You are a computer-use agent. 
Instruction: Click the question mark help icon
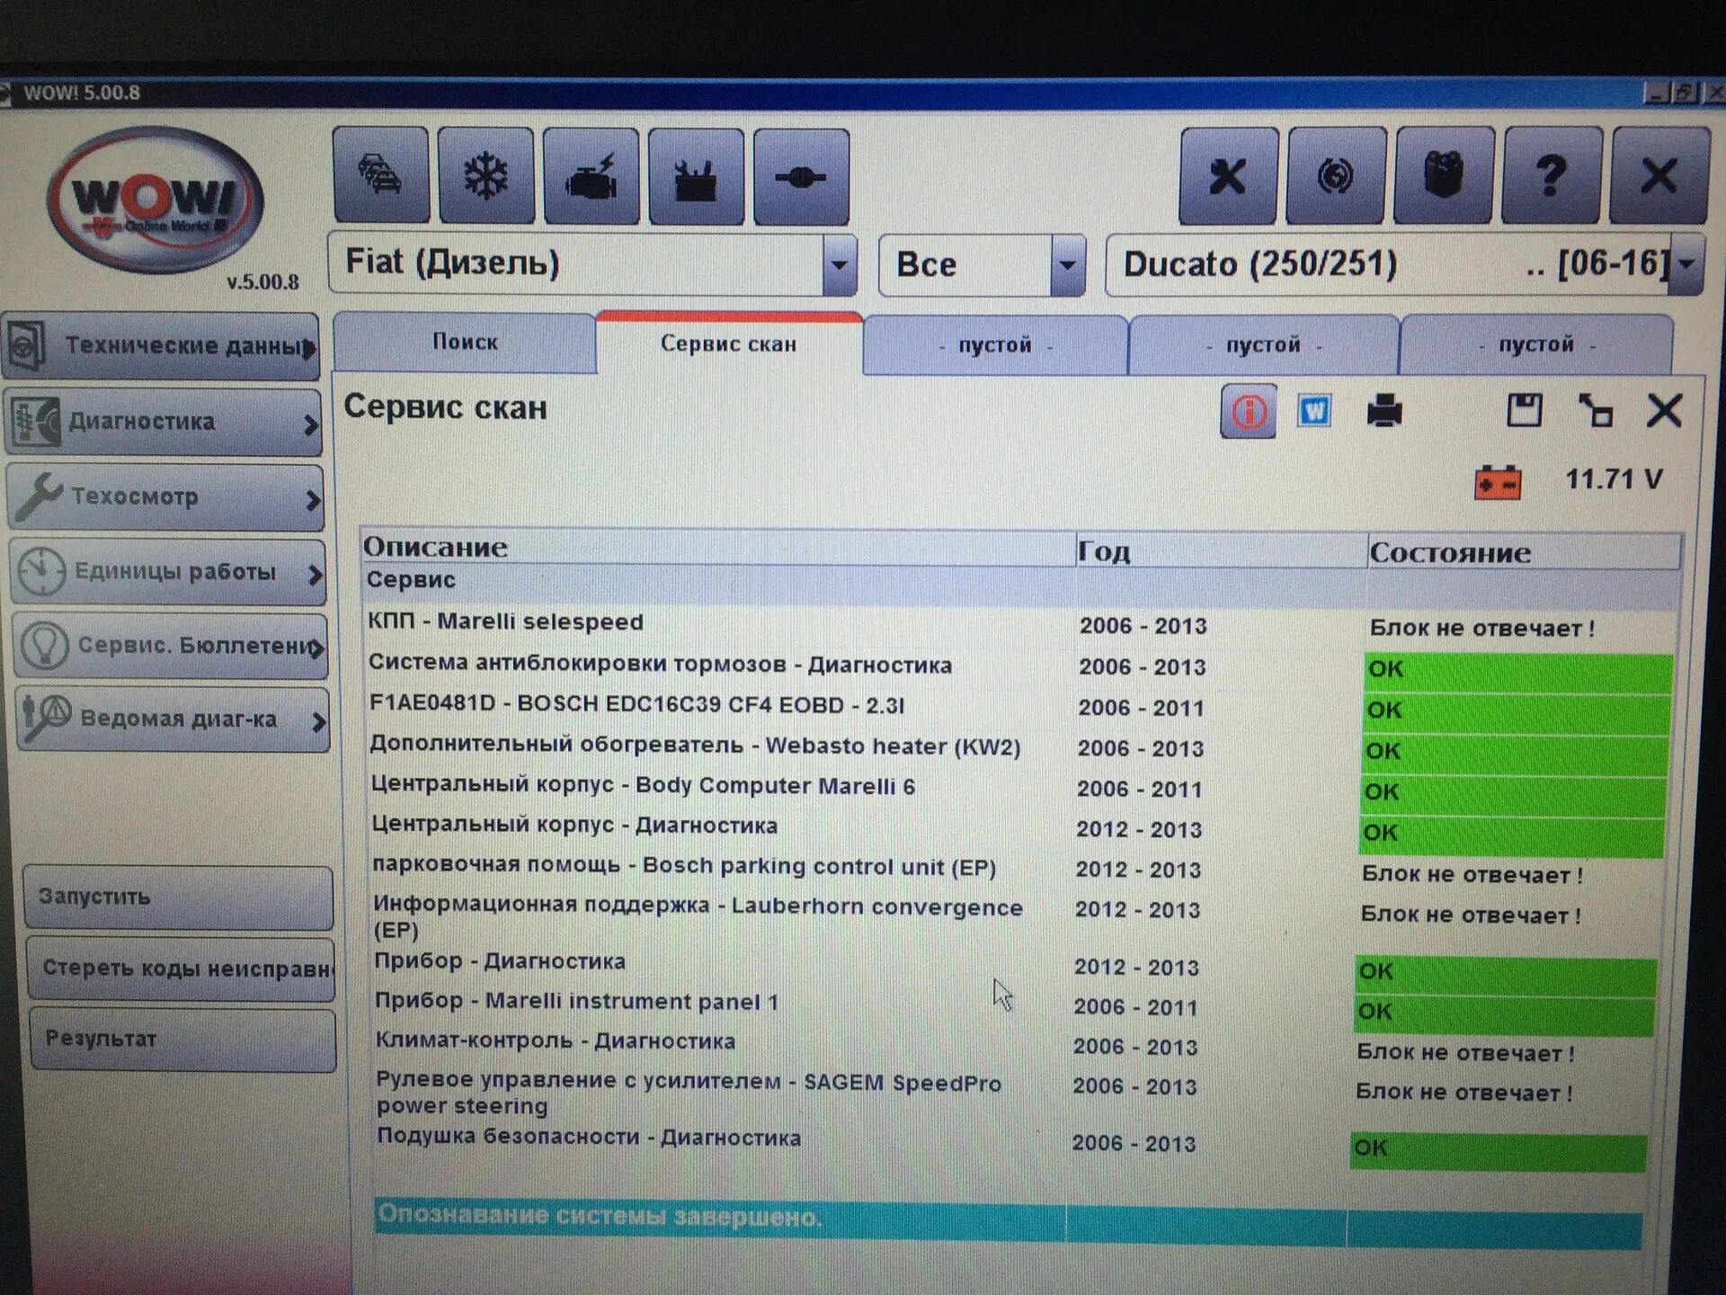point(1552,176)
